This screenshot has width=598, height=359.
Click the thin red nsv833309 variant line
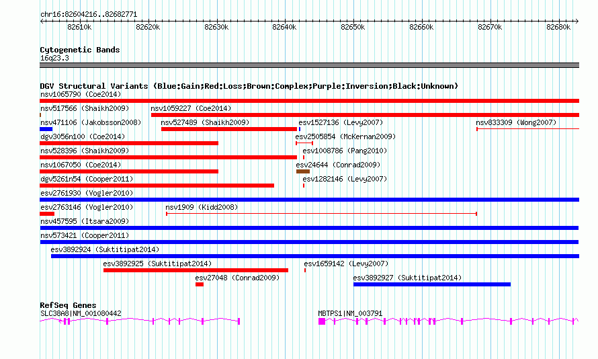(x=528, y=129)
